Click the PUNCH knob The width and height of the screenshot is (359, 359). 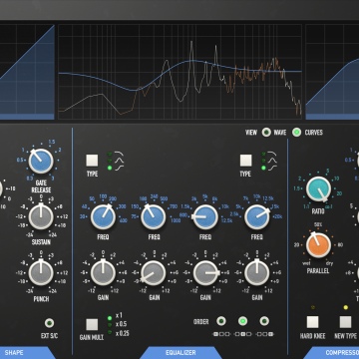41,273
